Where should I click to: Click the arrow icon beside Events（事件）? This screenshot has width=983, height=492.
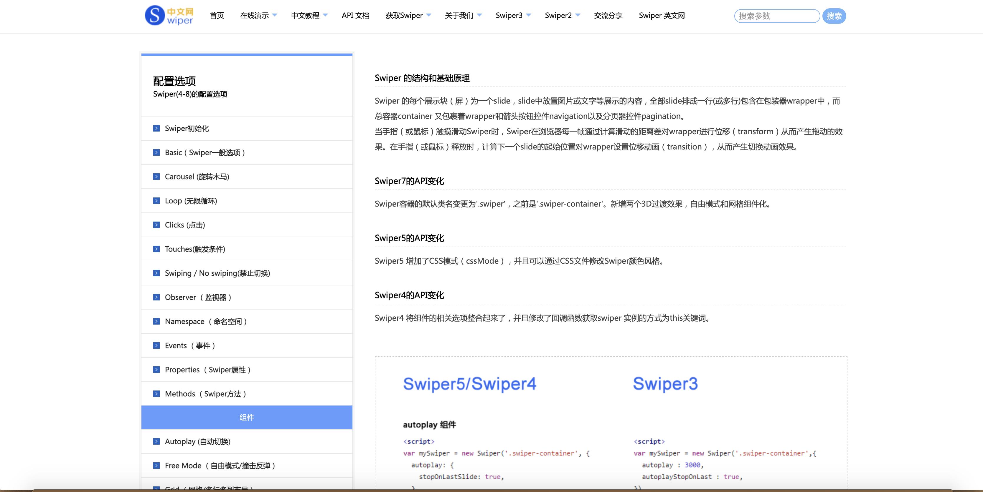(156, 346)
